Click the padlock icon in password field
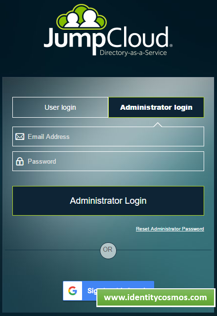This screenshot has width=217, height=316. (x=20, y=161)
